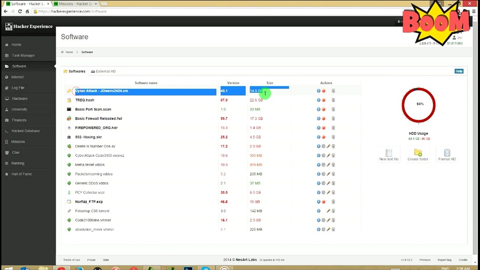Click FIREPOWERED_ORG.hdr software name
The width and height of the screenshot is (480, 270).
pos(96,128)
